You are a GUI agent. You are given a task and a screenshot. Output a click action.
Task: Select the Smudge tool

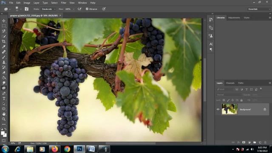pyautogui.click(x=4, y=83)
